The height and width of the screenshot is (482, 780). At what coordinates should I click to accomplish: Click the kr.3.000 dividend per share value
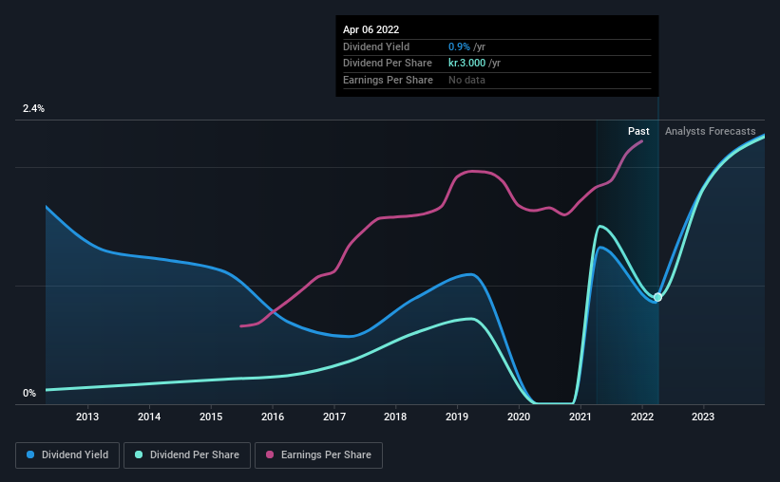coord(466,64)
